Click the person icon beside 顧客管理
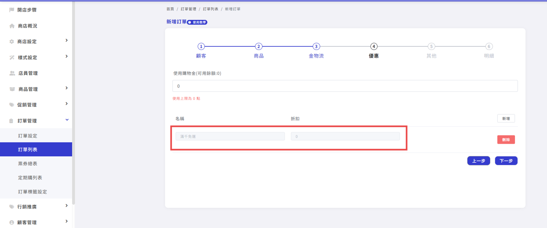 (12, 222)
